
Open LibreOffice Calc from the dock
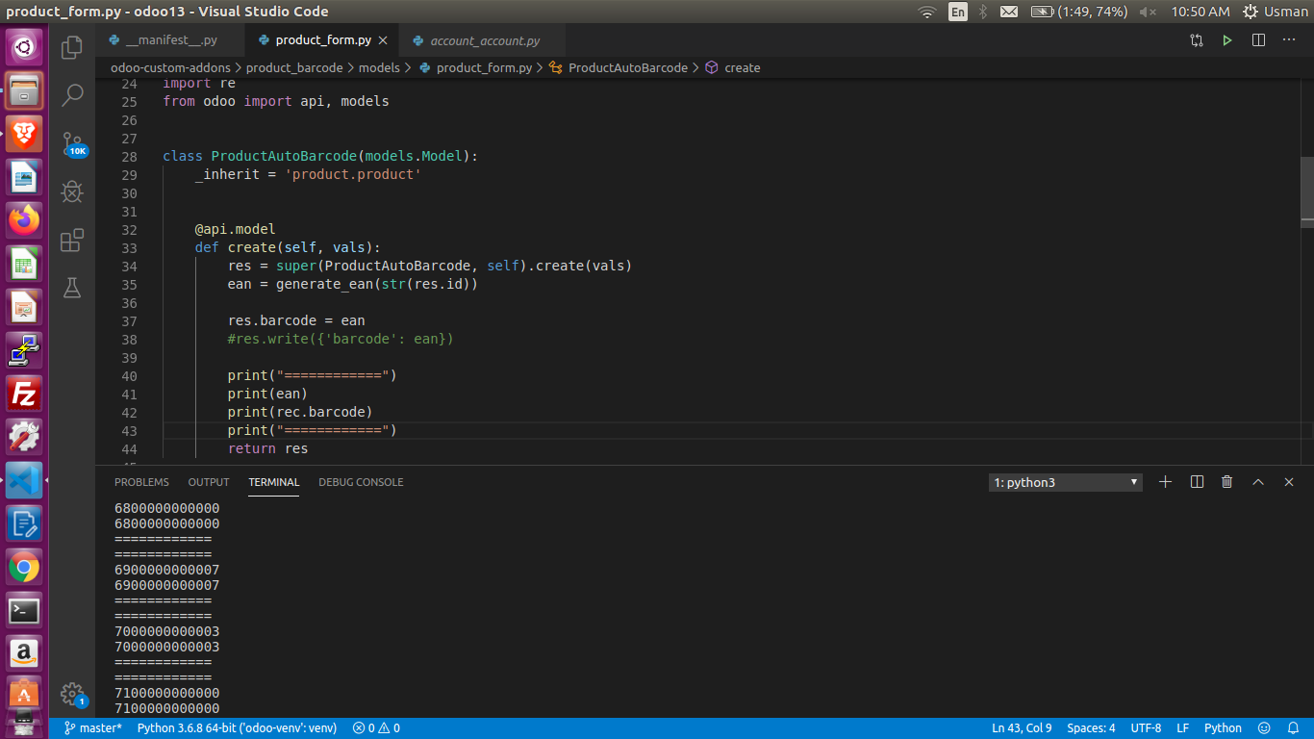tap(24, 264)
